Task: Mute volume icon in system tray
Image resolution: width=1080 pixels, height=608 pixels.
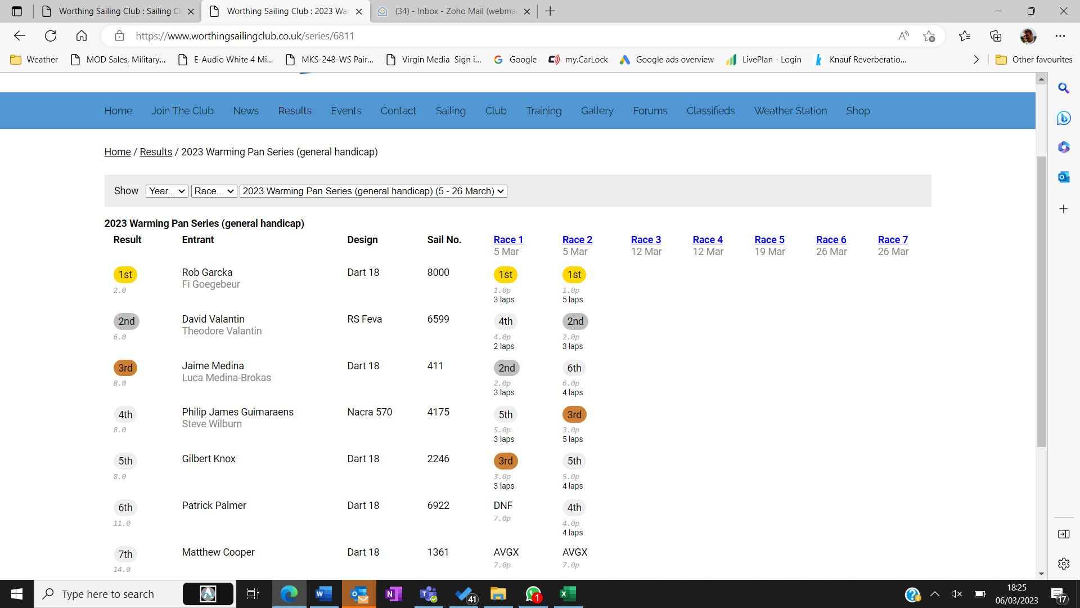Action: [x=956, y=594]
